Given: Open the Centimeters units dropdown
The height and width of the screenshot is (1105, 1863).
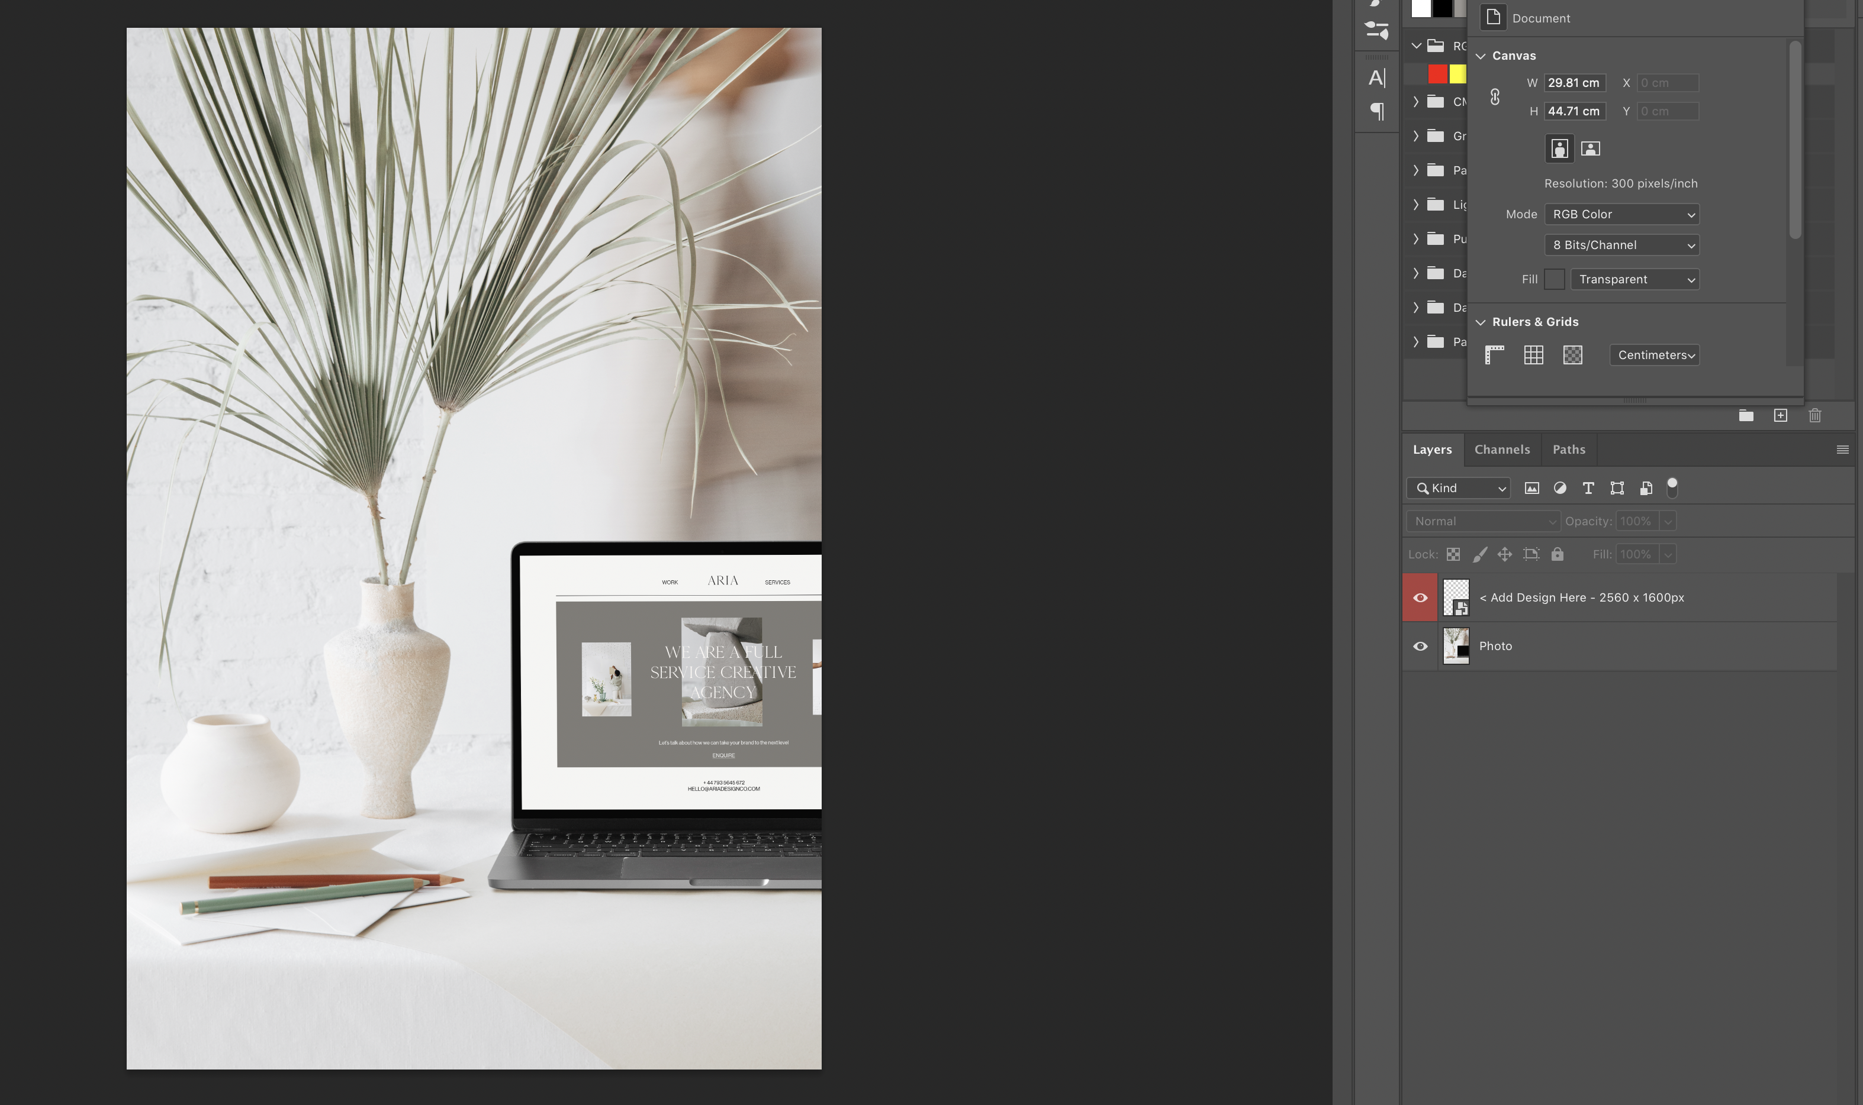Looking at the screenshot, I should coord(1655,355).
